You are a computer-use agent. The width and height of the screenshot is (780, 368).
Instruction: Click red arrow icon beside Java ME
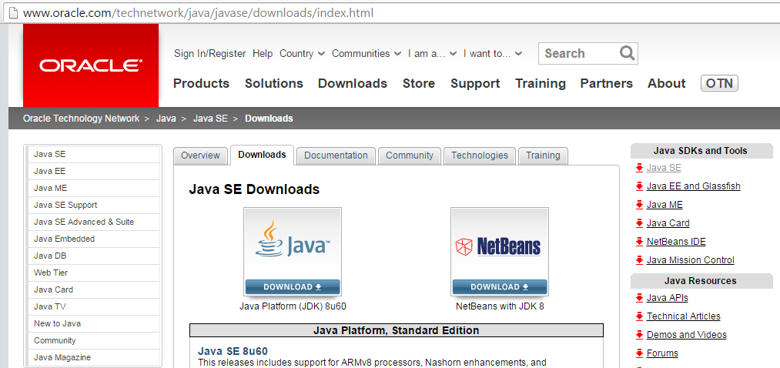tap(639, 205)
